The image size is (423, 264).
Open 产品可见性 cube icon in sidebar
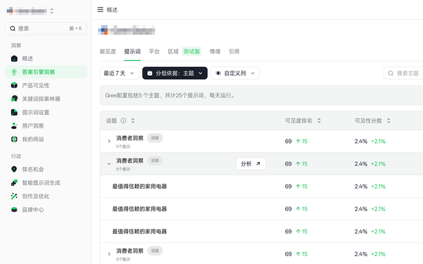[x=14, y=85]
